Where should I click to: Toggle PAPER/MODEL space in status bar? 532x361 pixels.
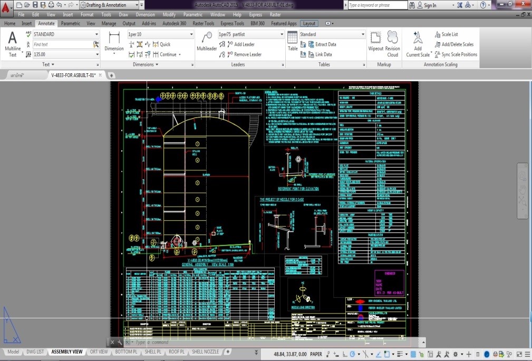(x=316, y=354)
